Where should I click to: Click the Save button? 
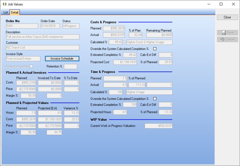click(227, 33)
